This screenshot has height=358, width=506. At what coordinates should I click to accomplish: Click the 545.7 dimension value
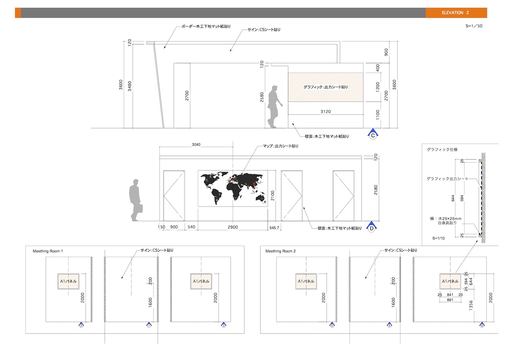tap(275, 228)
